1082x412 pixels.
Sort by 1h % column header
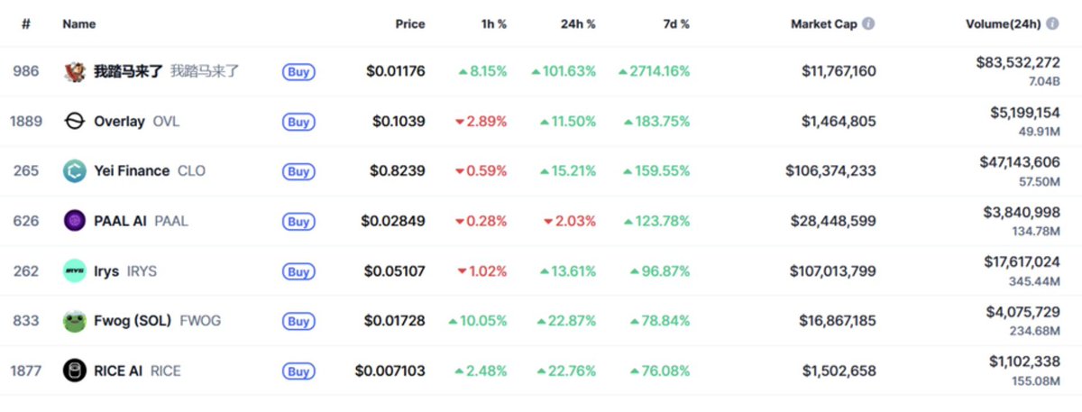(x=493, y=24)
